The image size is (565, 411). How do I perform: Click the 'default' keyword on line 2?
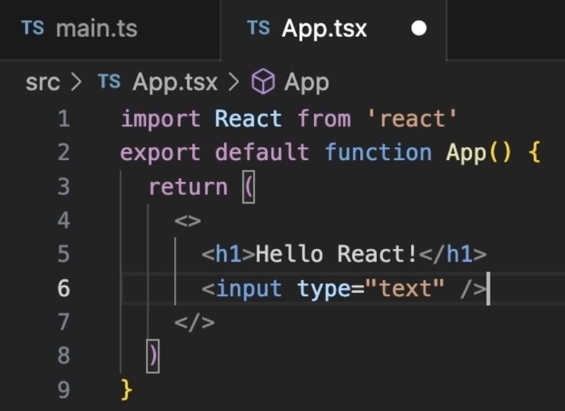pos(262,152)
